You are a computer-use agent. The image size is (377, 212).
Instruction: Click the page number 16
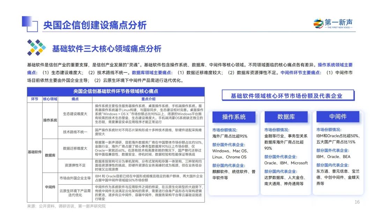pos(357,202)
